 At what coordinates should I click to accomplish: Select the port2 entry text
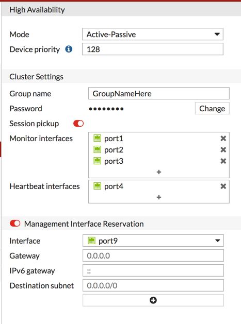coord(114,150)
